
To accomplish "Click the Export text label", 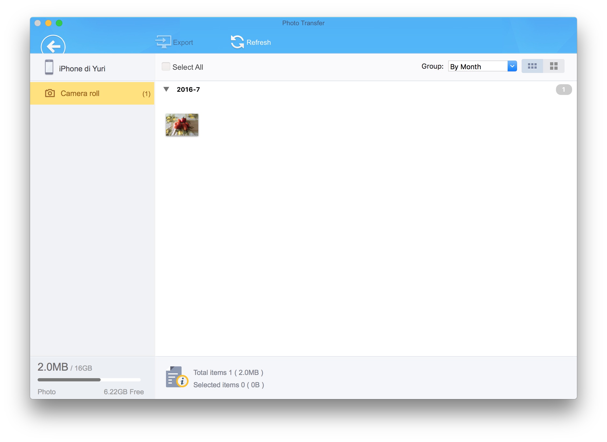I will [183, 42].
